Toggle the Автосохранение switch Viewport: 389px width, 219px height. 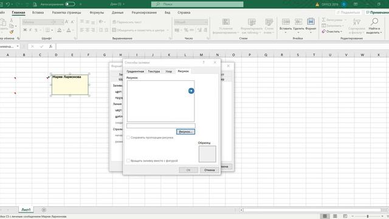point(70,4)
